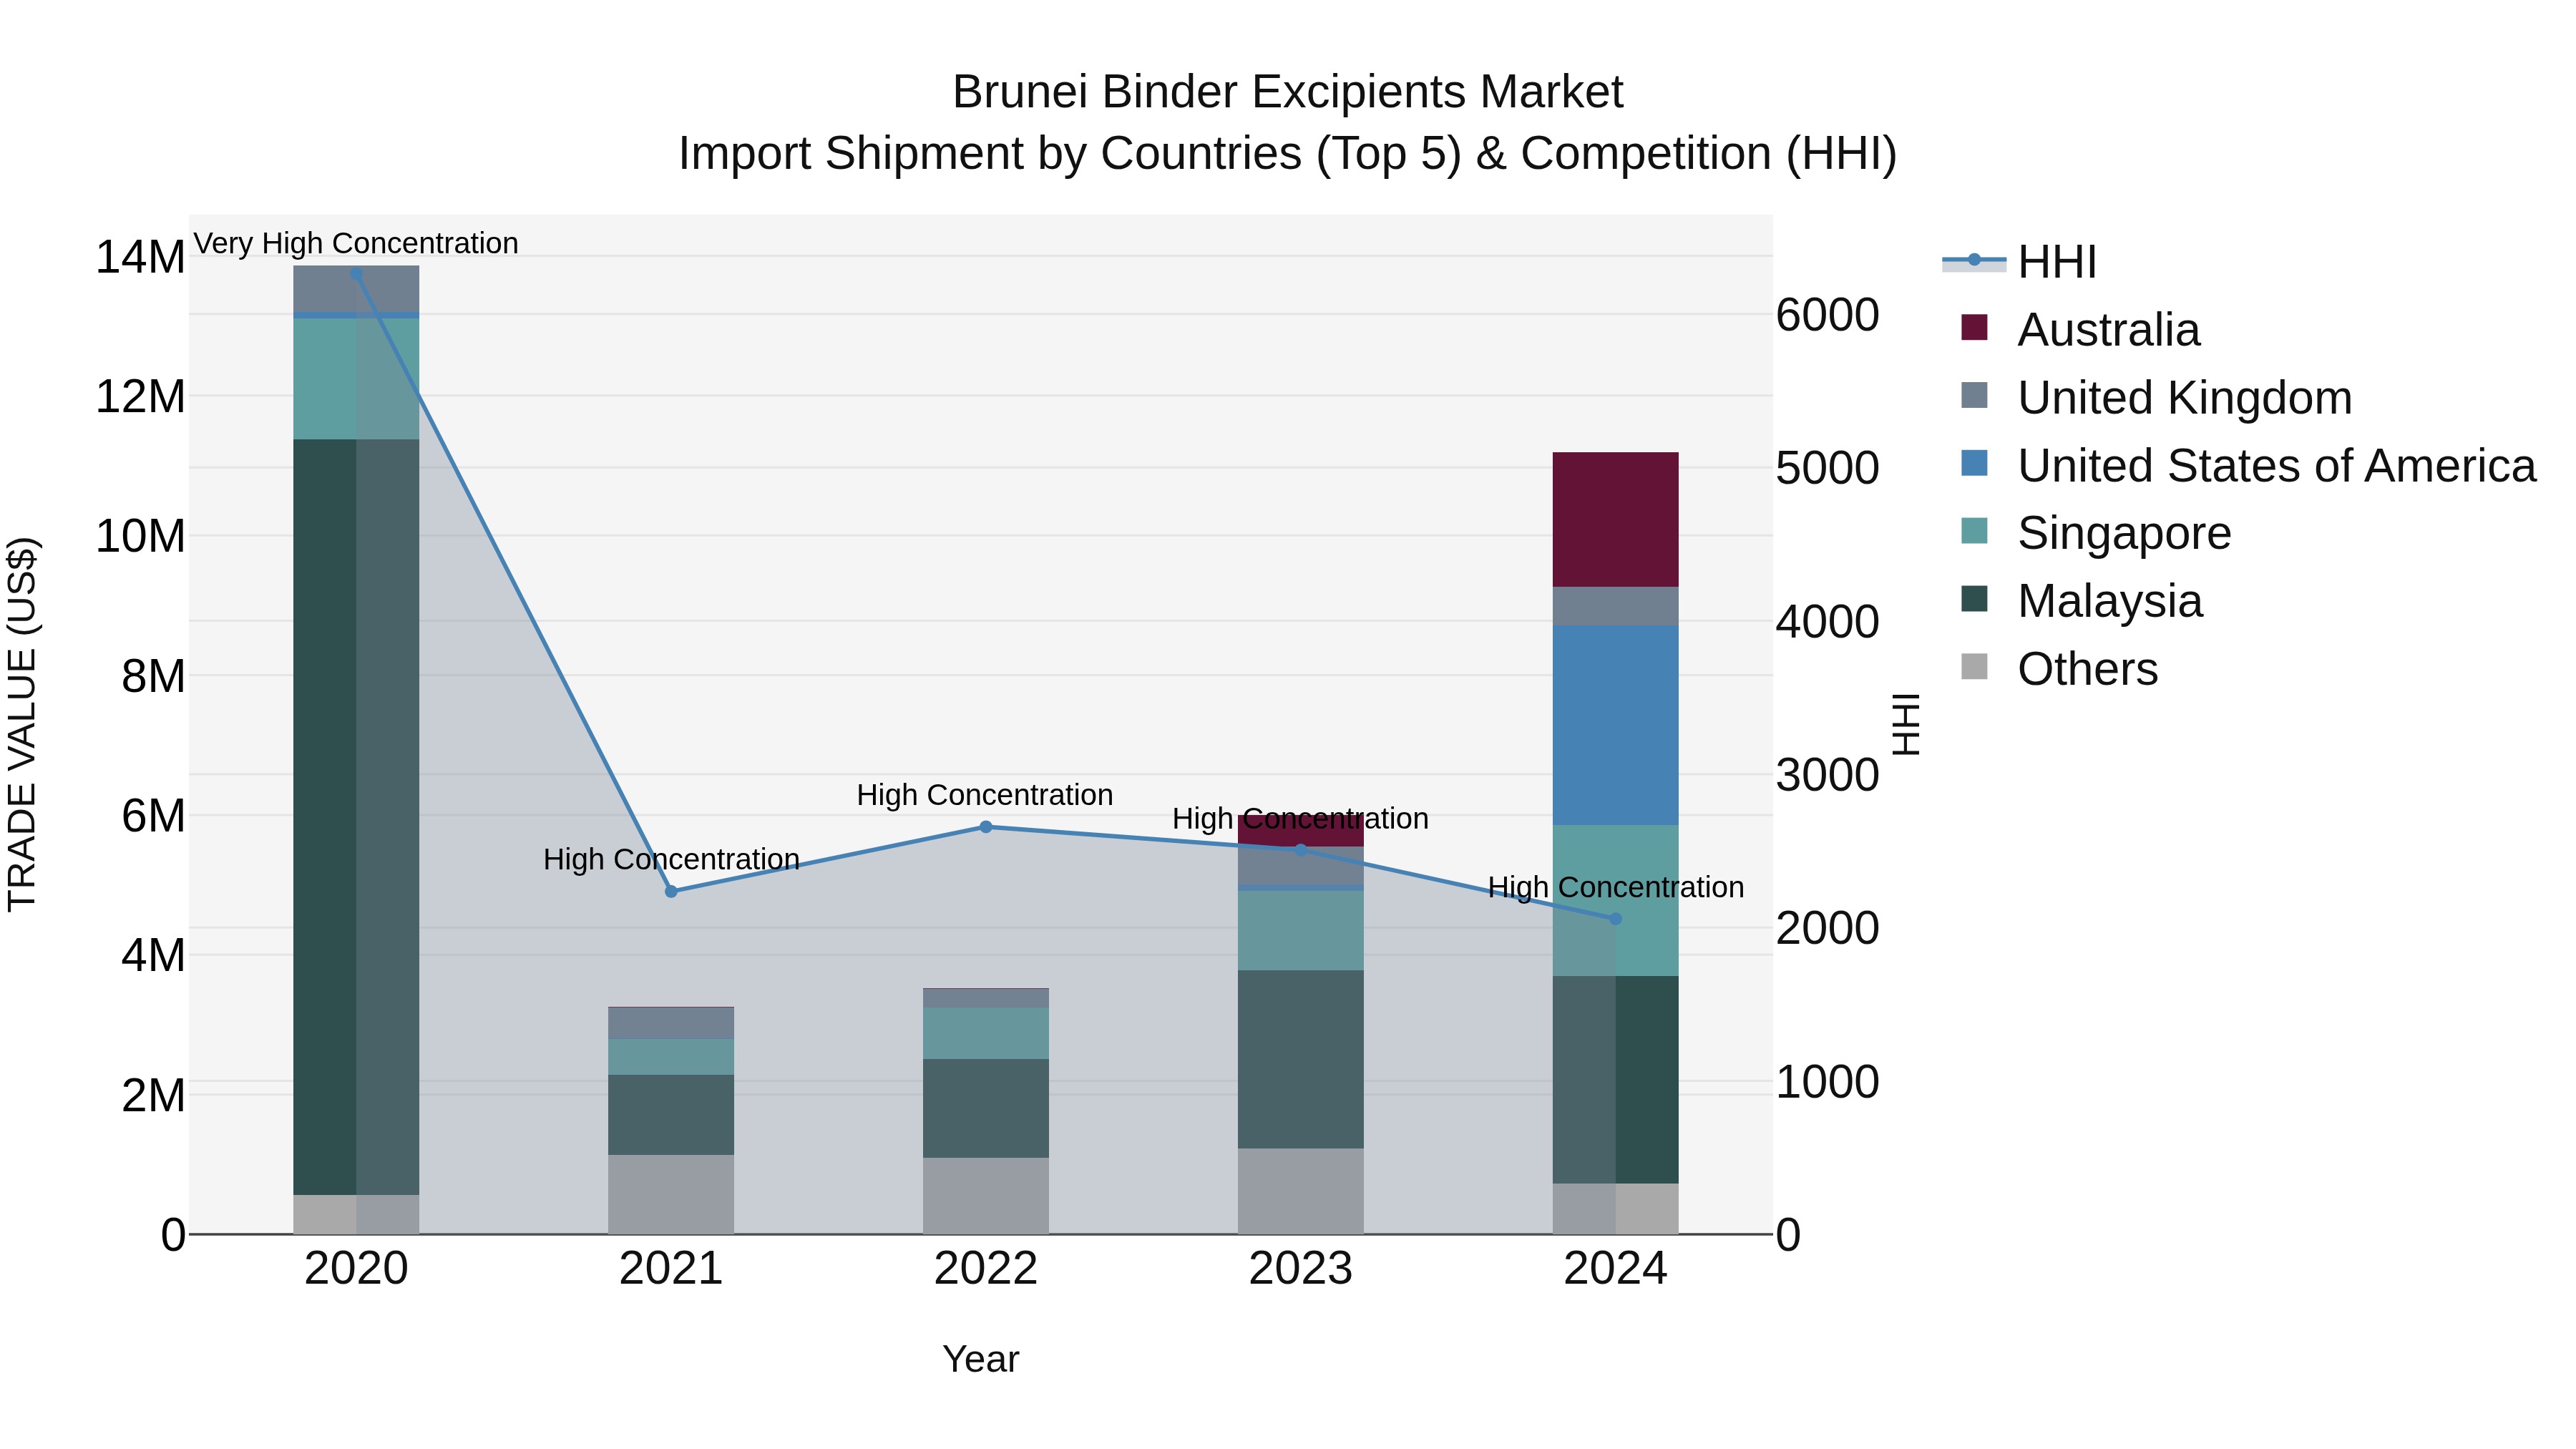Viewport: 2576px width, 1449px height.
Task: Click the Others segment of the 2021 bar
Action: [x=671, y=1194]
